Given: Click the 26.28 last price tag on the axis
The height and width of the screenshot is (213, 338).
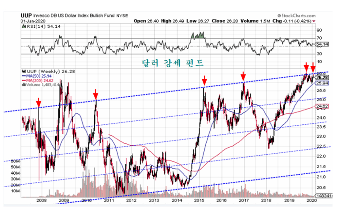Looking at the screenshot, I should pyautogui.click(x=322, y=78).
